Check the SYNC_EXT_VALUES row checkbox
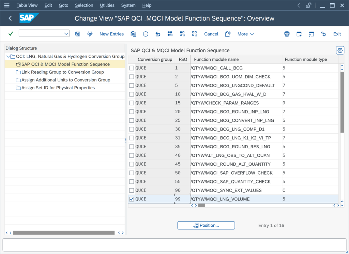 tap(132, 190)
